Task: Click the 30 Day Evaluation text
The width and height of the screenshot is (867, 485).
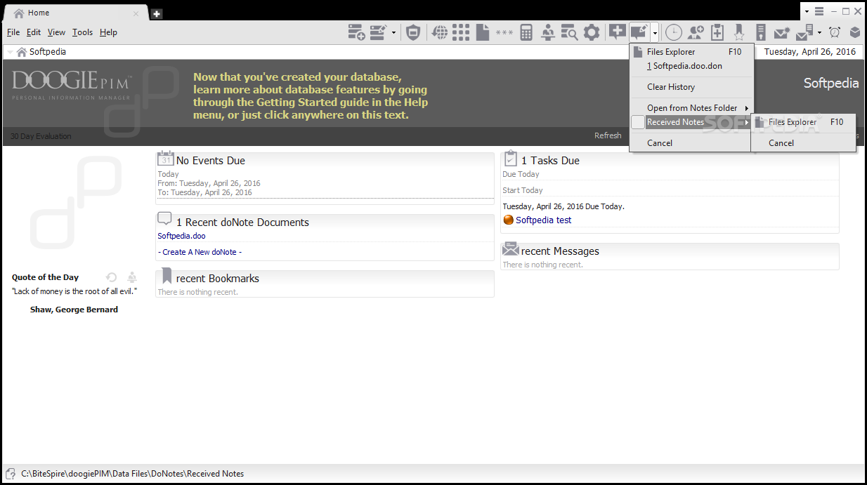Action: pyautogui.click(x=41, y=136)
